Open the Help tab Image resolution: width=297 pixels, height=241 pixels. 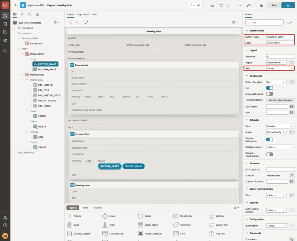[95, 14]
